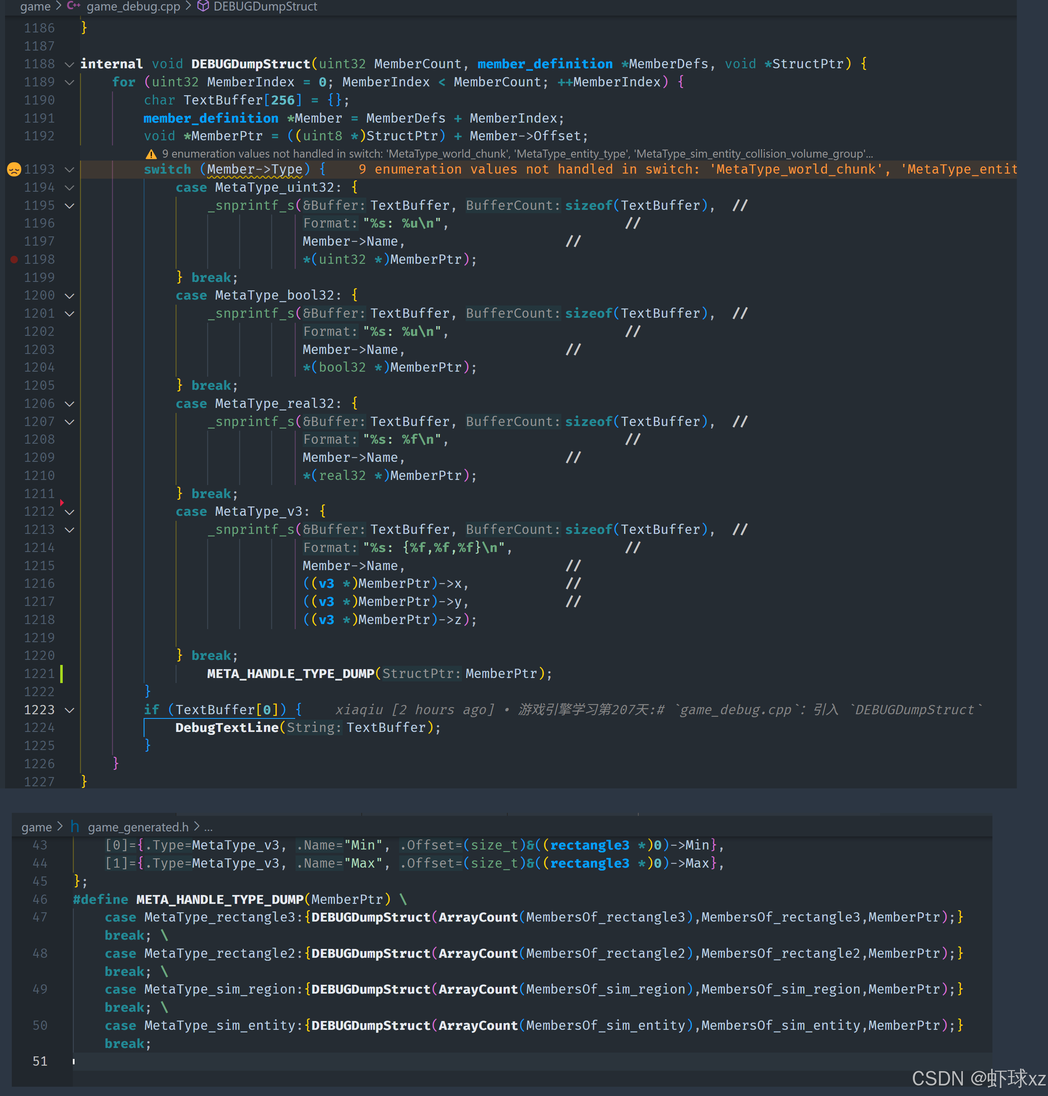The image size is (1048, 1096).
Task: Click the header file icon for game_generated.h
Action: tap(75, 826)
